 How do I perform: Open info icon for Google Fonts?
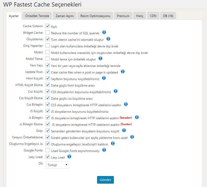pos(104,150)
